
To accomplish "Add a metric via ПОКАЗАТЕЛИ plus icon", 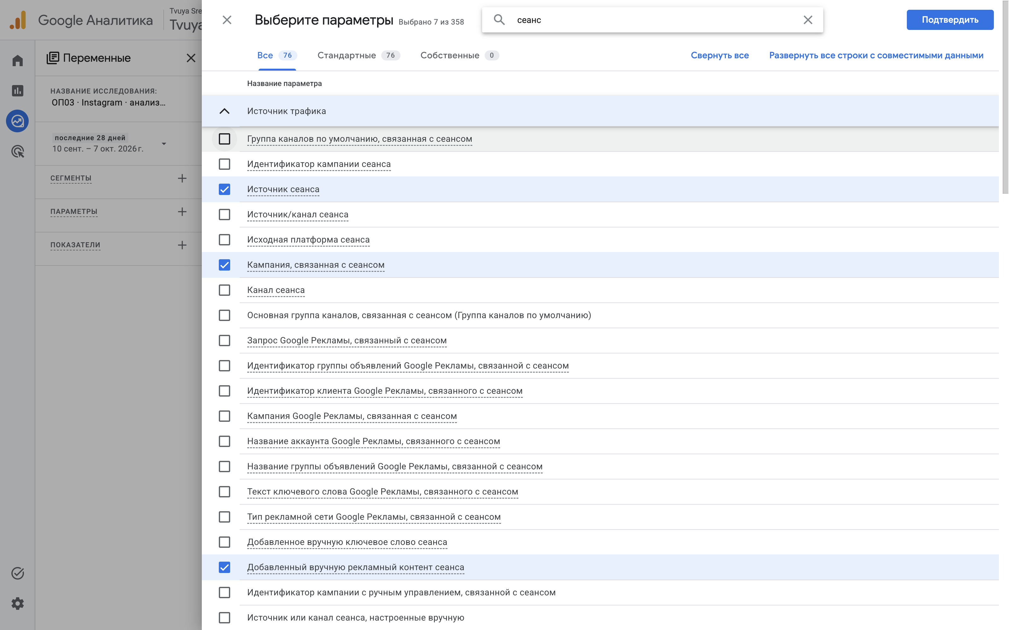I will tap(182, 245).
